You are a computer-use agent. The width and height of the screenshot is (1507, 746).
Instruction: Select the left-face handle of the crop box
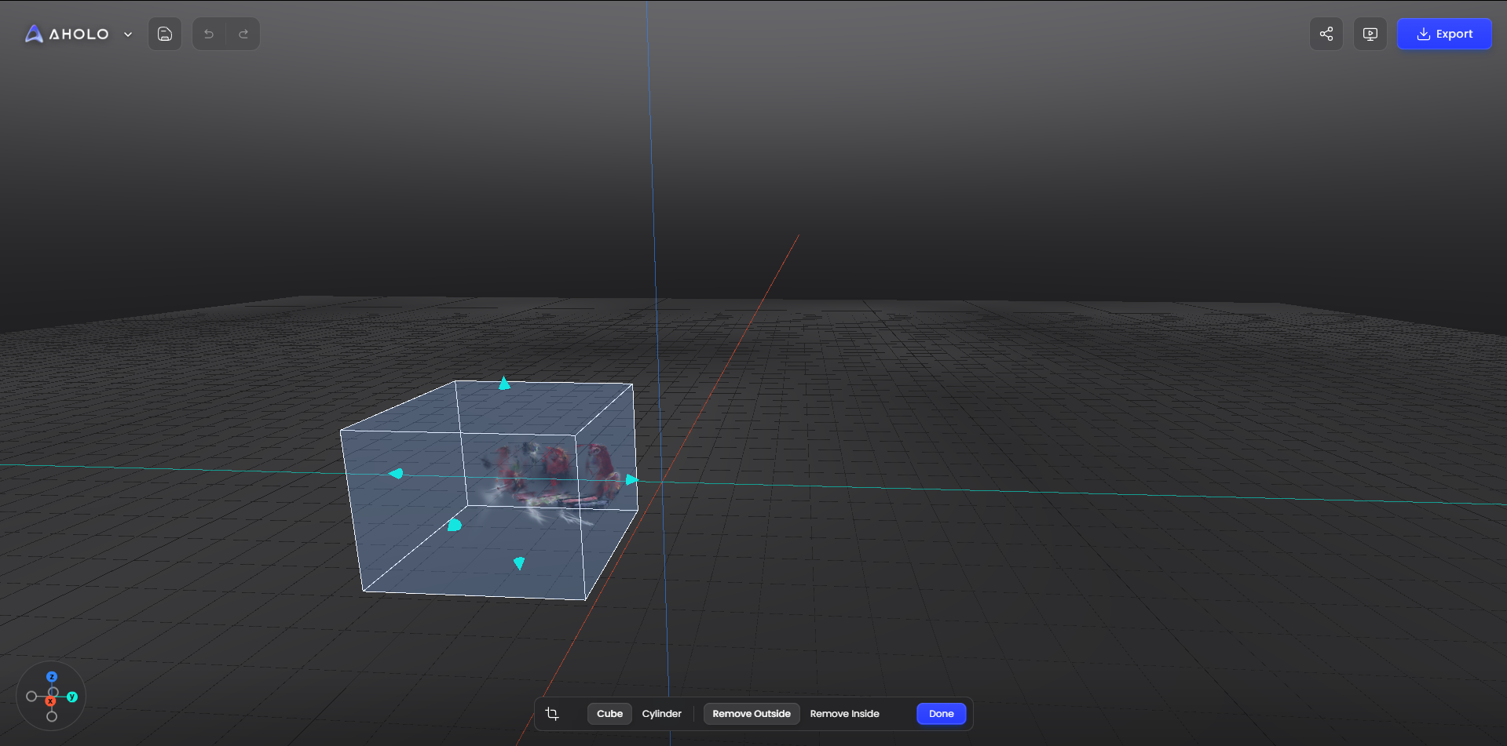[397, 473]
